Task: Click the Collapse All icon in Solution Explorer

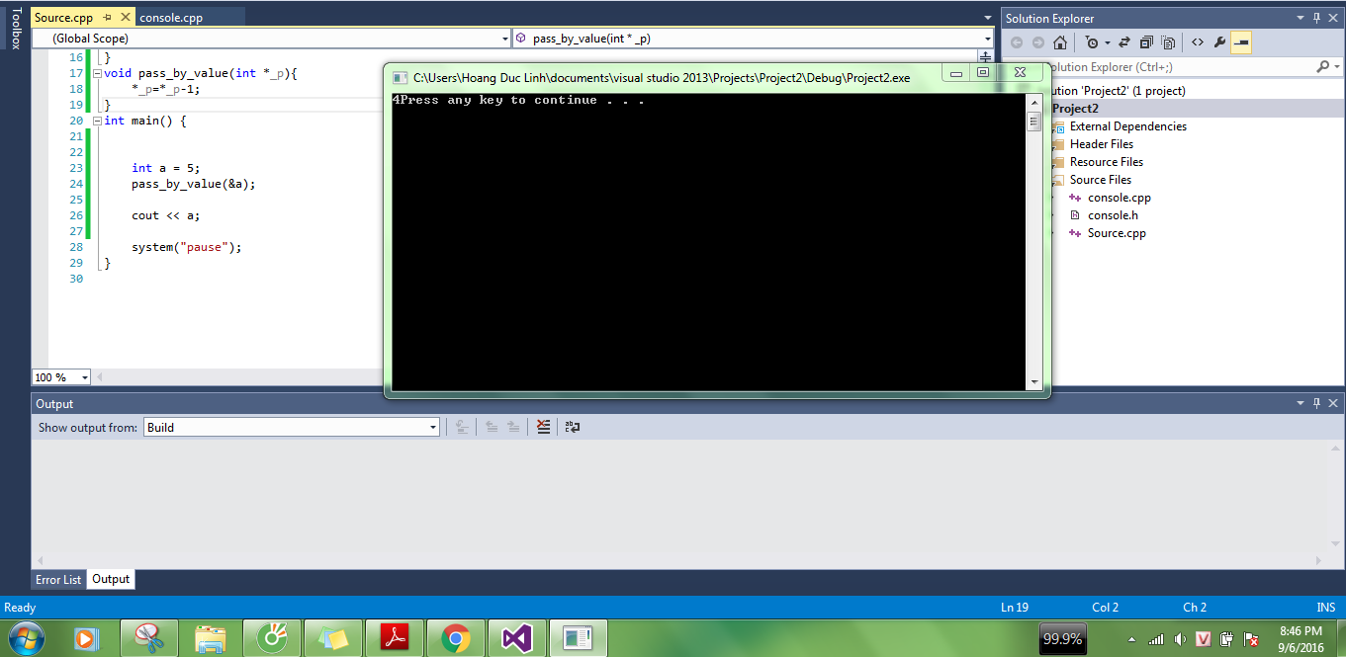Action: tap(1146, 42)
